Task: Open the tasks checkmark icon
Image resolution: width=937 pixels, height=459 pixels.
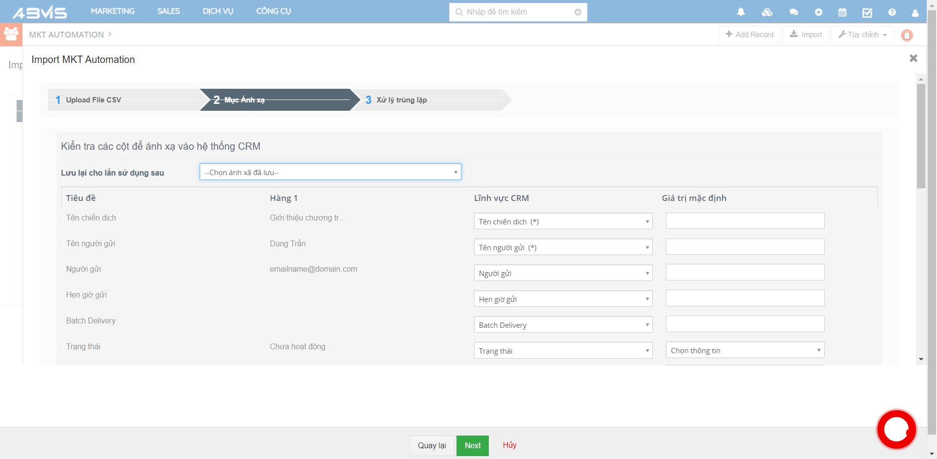Action: tap(867, 12)
